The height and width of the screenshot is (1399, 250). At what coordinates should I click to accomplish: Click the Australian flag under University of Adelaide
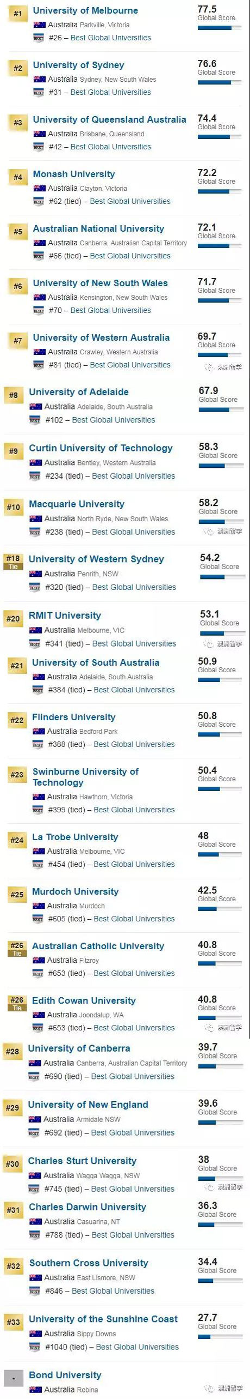35,407
